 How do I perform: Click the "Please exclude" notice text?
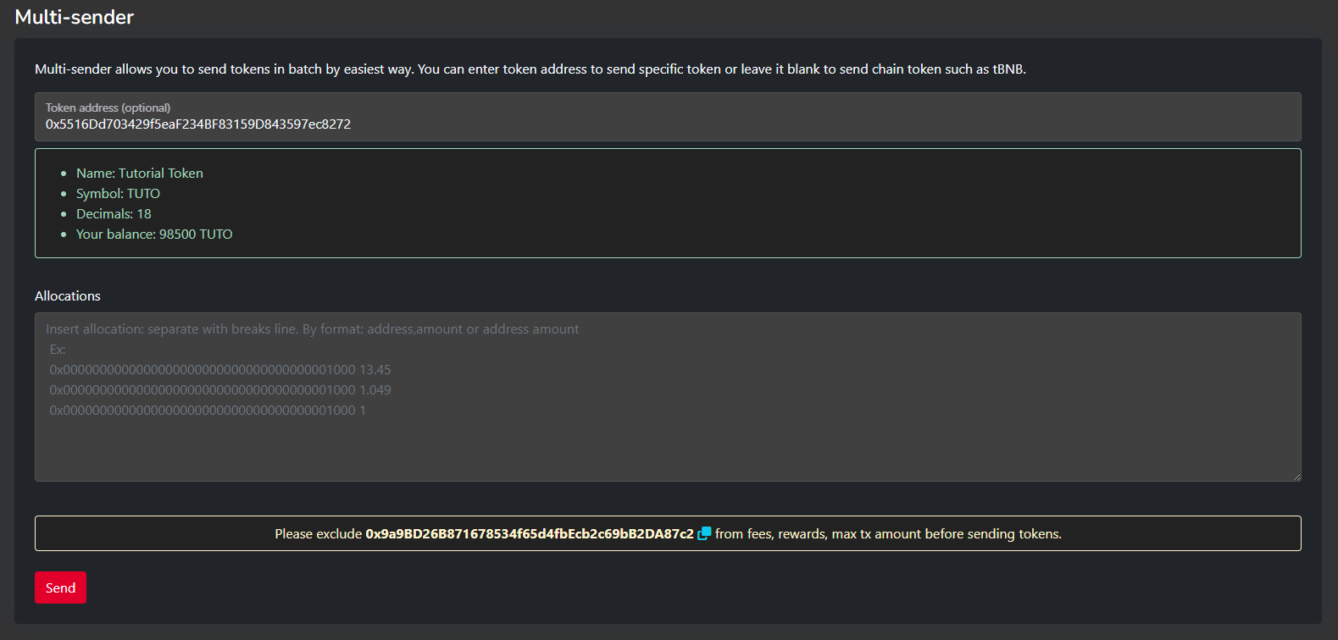[x=318, y=534]
